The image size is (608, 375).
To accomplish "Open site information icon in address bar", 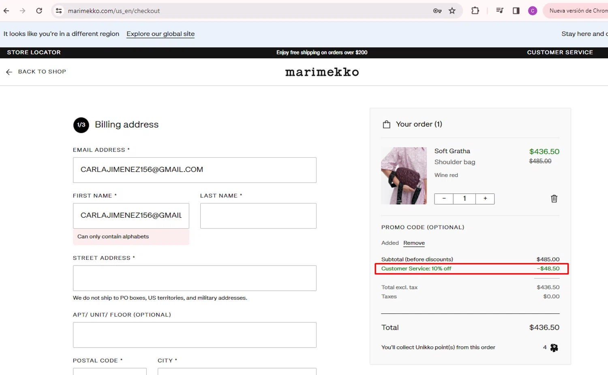I will point(59,11).
